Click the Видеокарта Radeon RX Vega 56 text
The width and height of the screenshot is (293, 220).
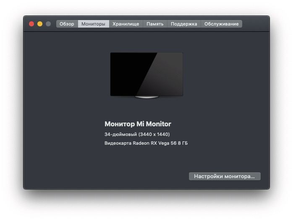(141, 143)
